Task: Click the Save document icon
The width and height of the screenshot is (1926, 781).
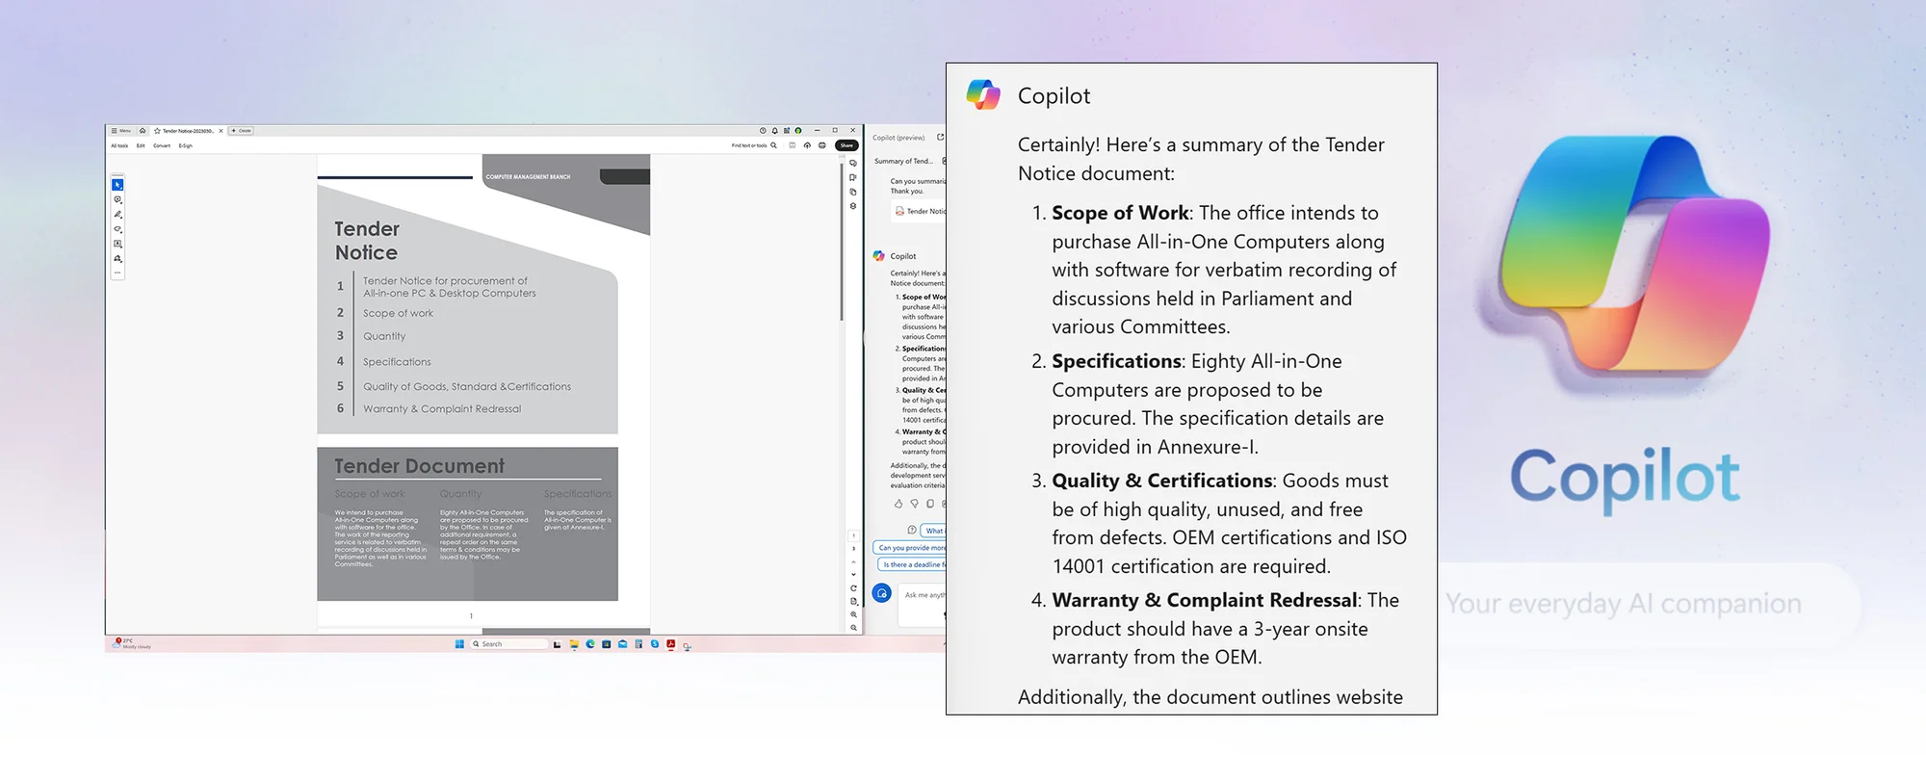Action: click(x=792, y=145)
